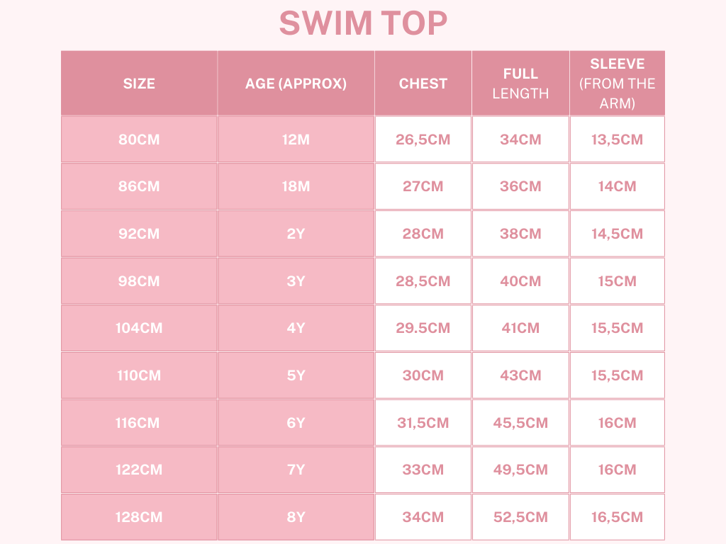Select the 18M age cell
The height and width of the screenshot is (544, 726).
point(296,186)
